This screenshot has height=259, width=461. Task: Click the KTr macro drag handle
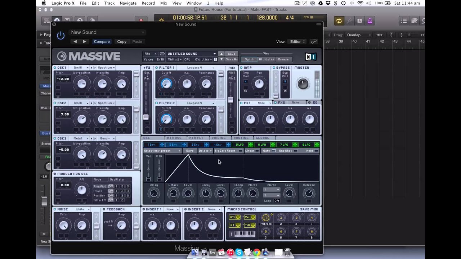click(x=238, y=217)
